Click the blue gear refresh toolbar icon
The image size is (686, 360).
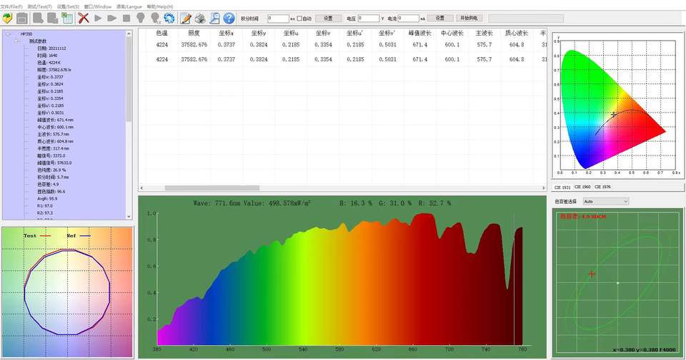[169, 19]
